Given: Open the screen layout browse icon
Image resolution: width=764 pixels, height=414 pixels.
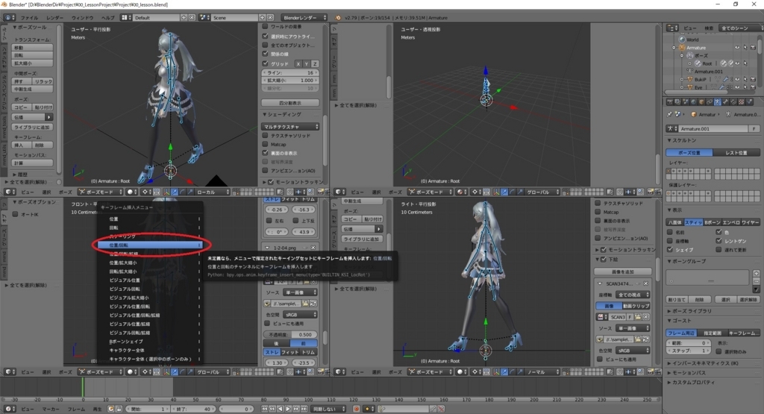Looking at the screenshot, I should (x=126, y=18).
